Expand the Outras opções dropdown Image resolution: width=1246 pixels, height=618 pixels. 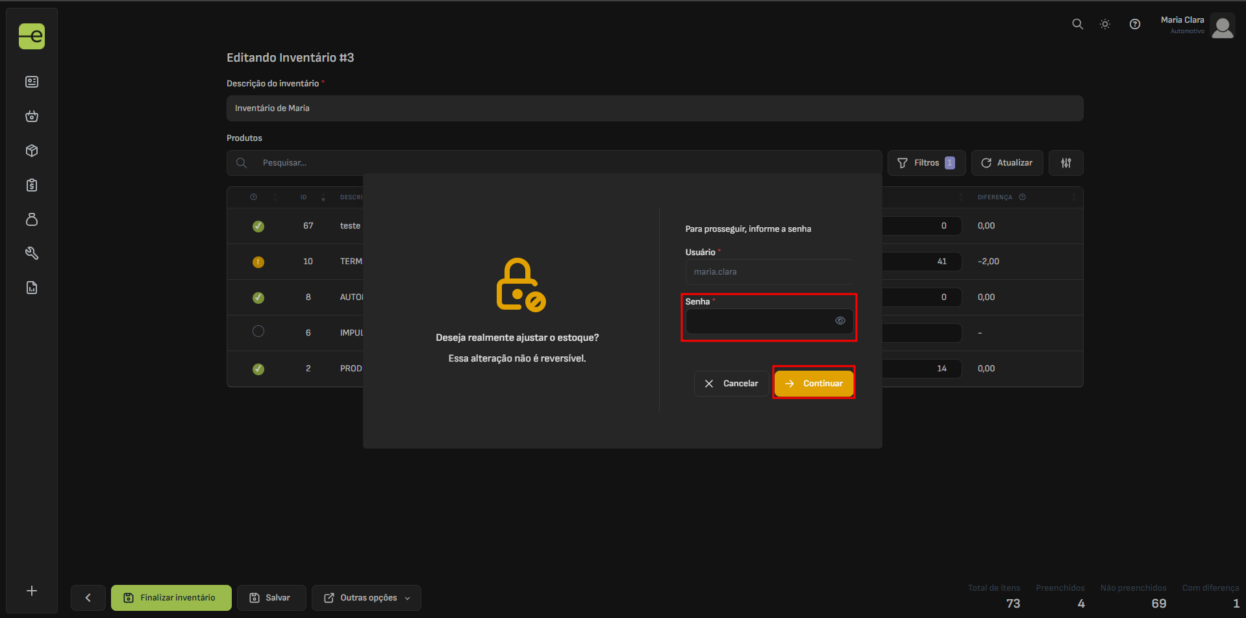coord(366,598)
